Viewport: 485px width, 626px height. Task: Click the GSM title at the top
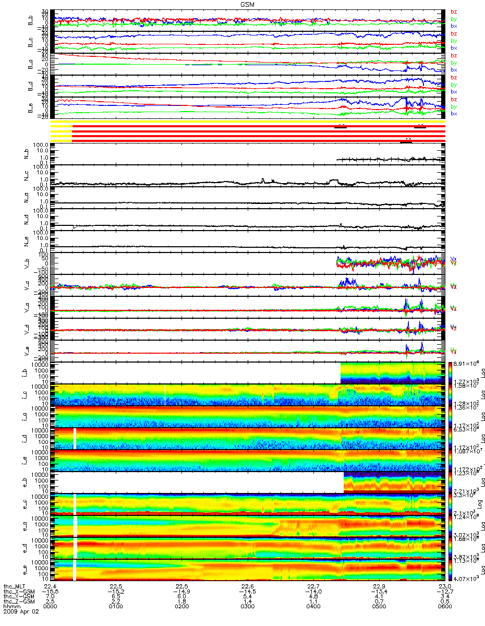click(x=248, y=4)
